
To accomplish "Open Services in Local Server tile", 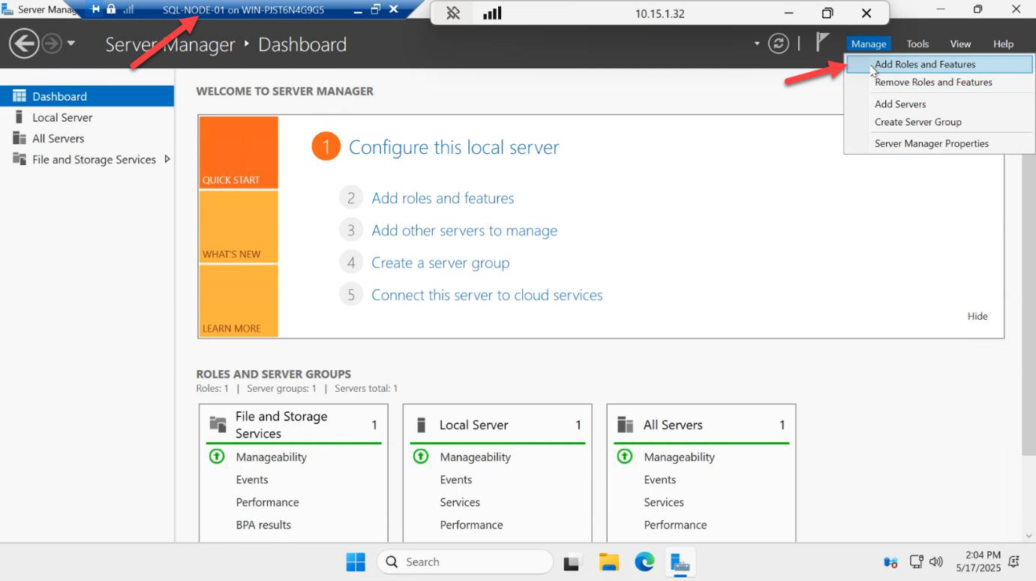I will [x=460, y=502].
